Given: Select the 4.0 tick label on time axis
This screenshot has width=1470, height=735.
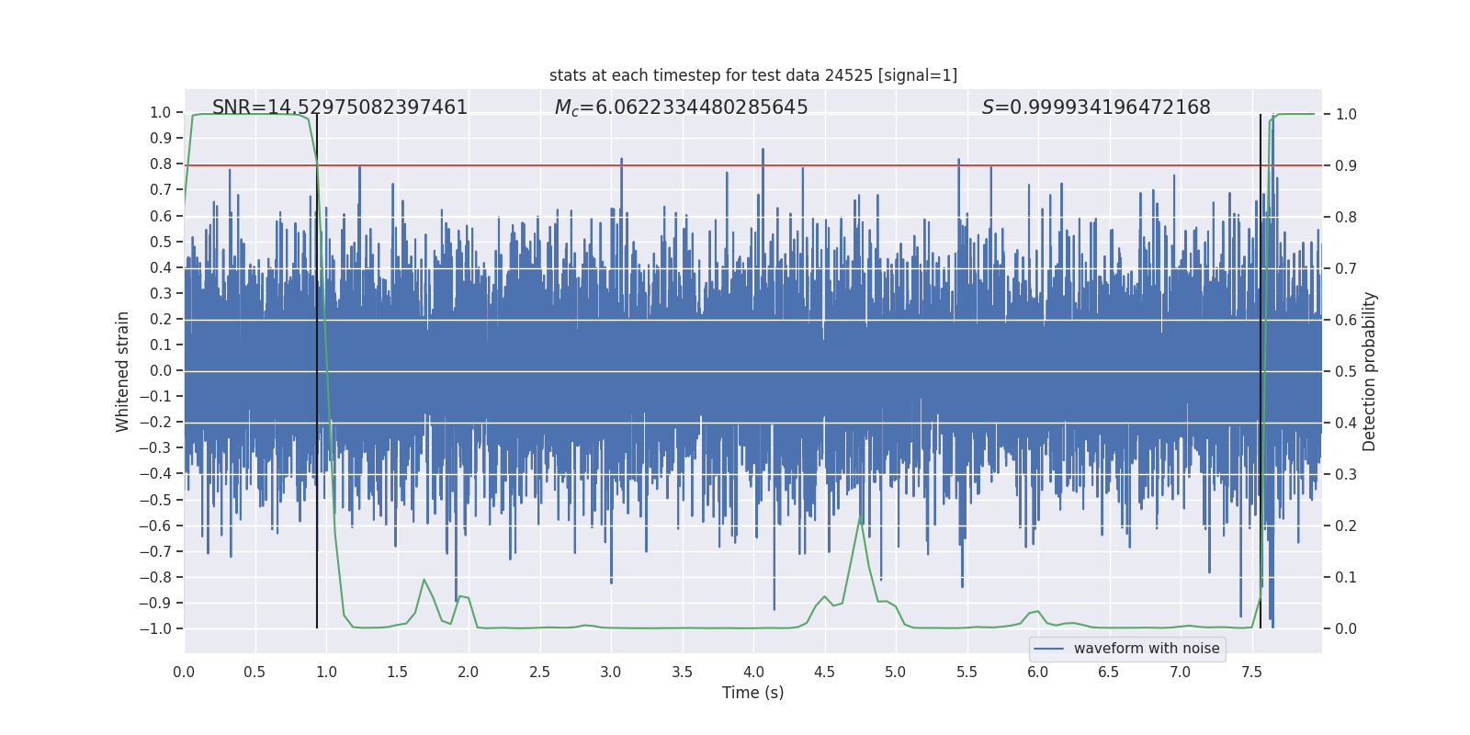Looking at the screenshot, I should pyautogui.click(x=752, y=672).
